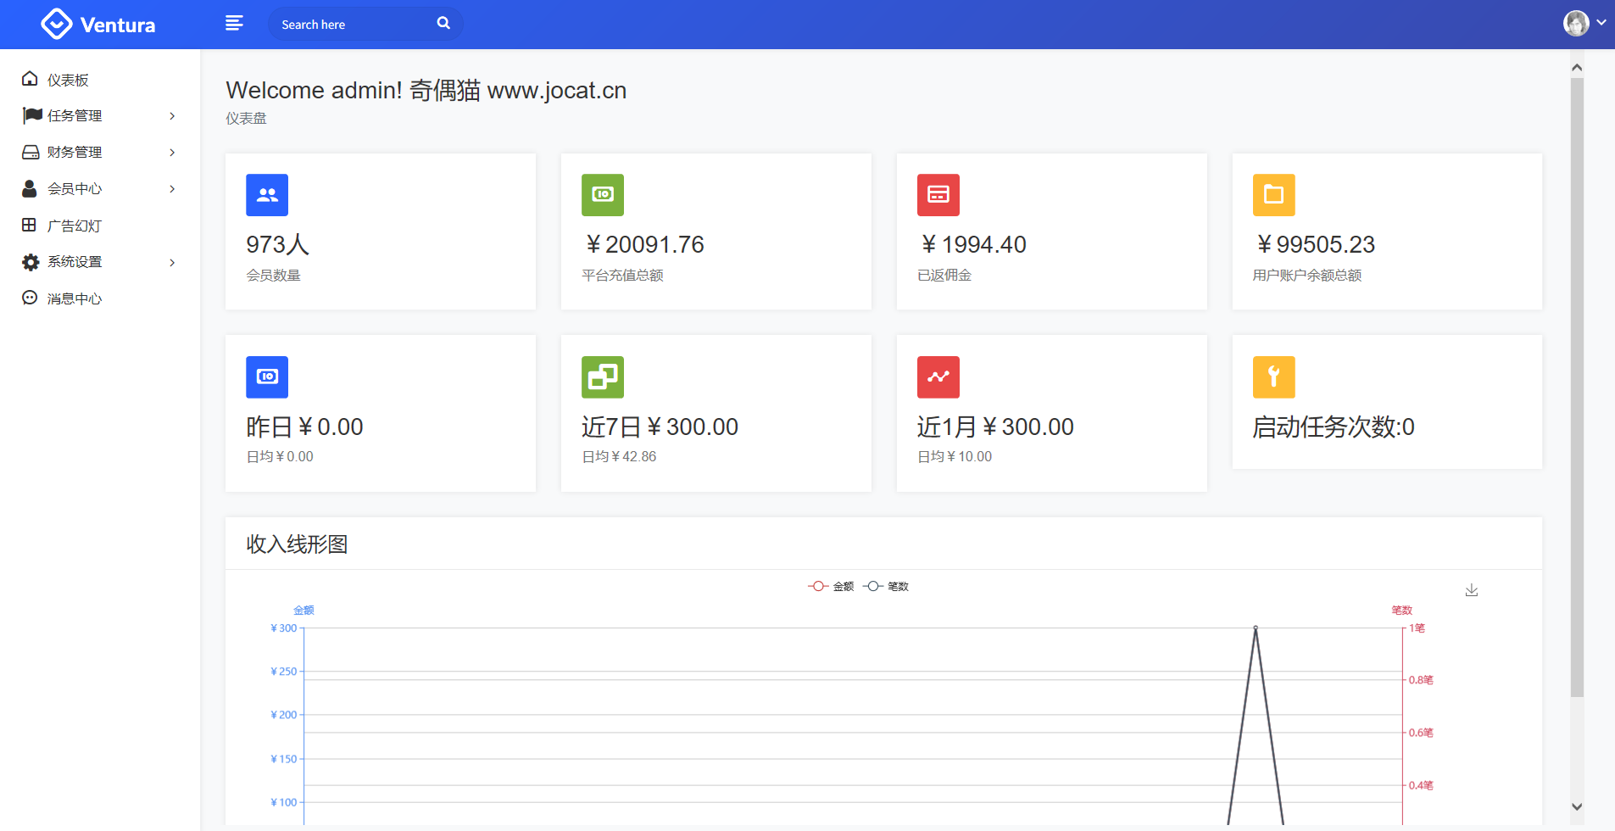Click the 广告幻灯 grid icon

(x=29, y=225)
